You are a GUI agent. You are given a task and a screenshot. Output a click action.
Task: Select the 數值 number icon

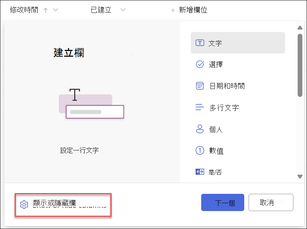pos(200,150)
